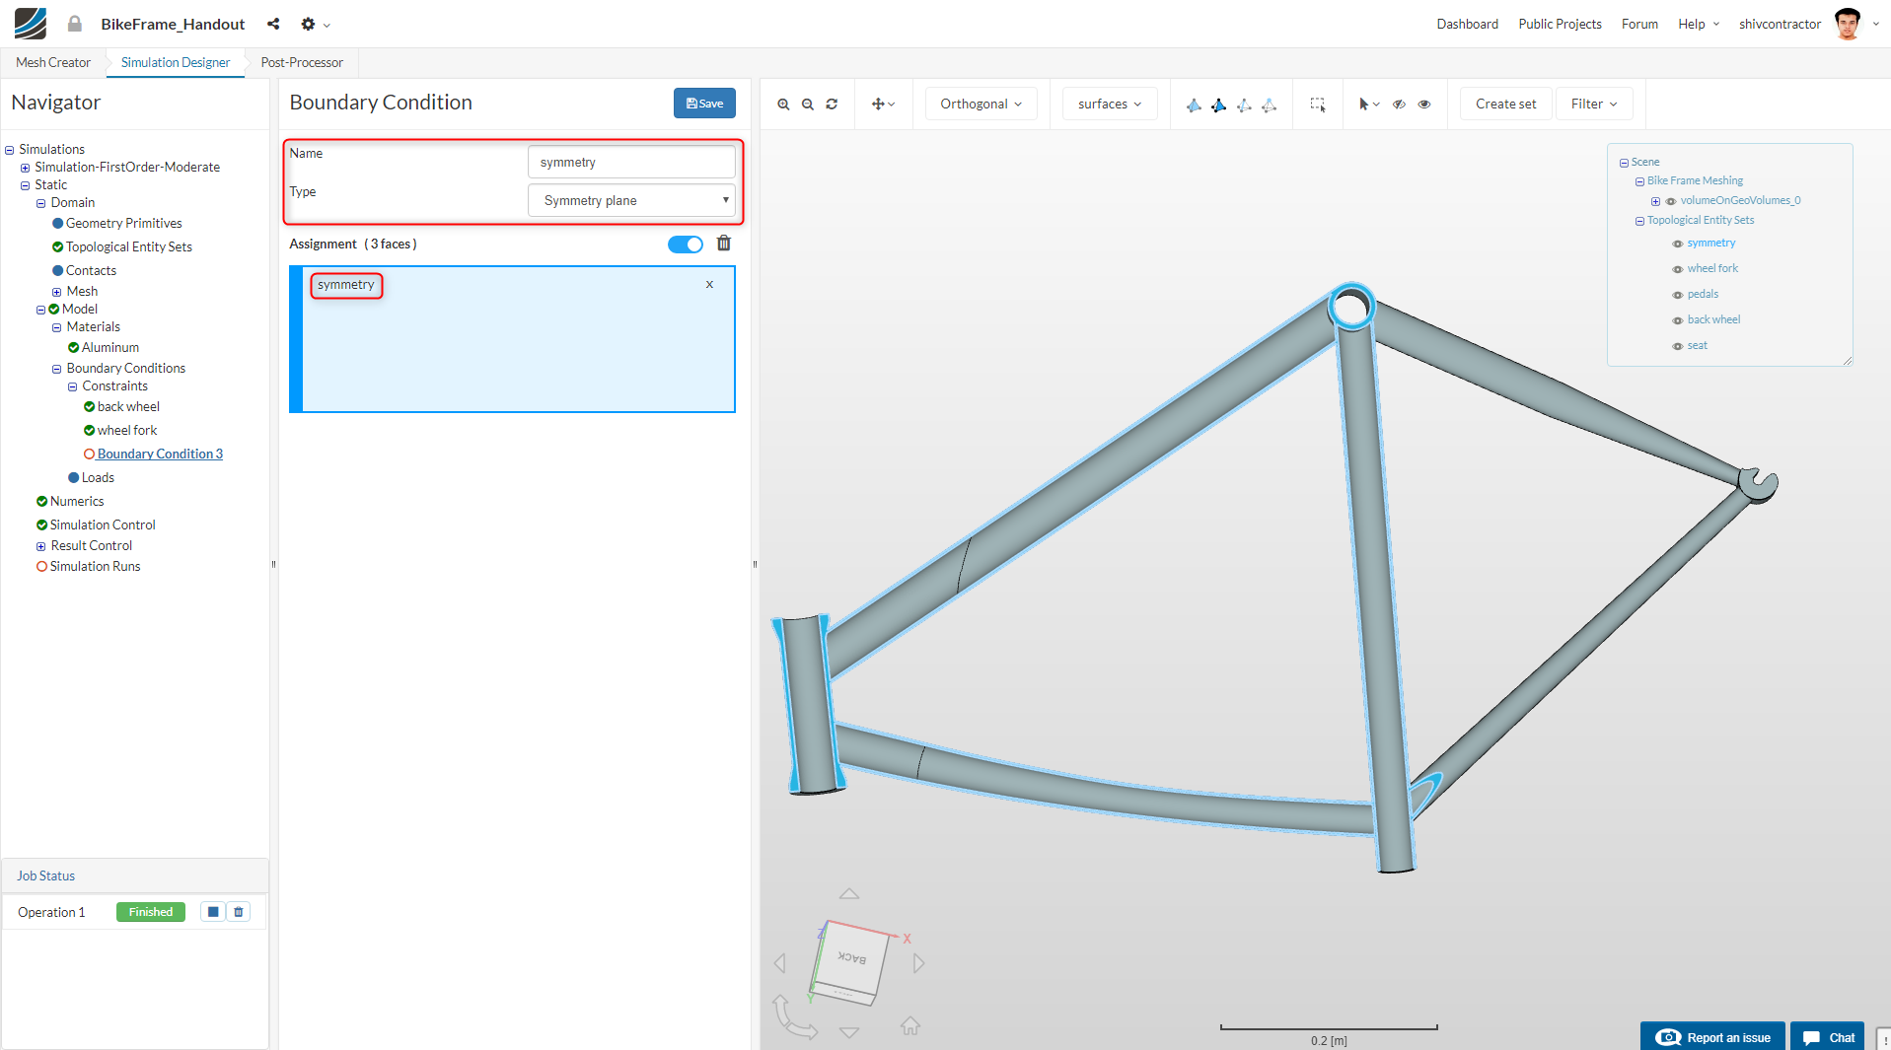Toggle visibility of pedals entity set
Screen dimensions: 1891x1050
click(1678, 295)
